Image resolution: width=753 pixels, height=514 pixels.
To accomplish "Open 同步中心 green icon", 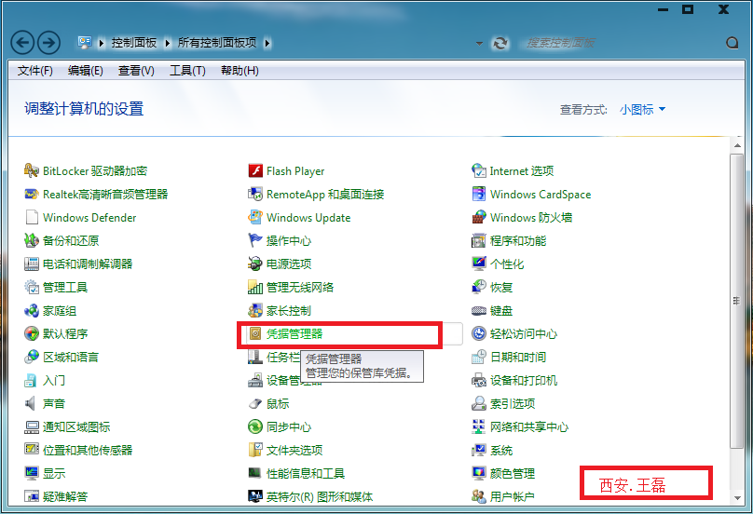I will click(255, 426).
